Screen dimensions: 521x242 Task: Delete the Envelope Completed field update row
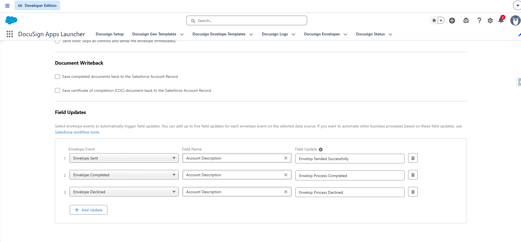tap(413, 175)
